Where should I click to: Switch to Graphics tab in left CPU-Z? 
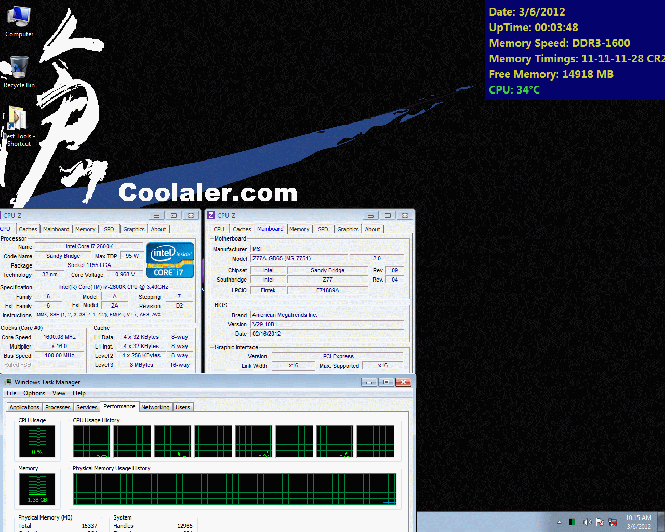[x=134, y=229]
